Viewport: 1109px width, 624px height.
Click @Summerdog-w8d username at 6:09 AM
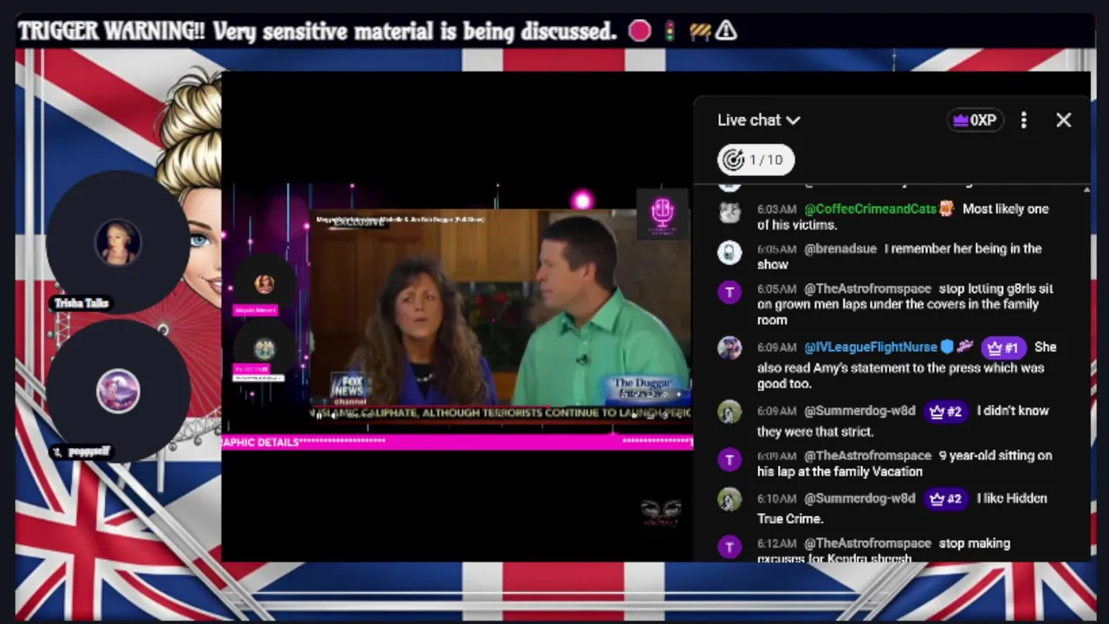(x=859, y=411)
